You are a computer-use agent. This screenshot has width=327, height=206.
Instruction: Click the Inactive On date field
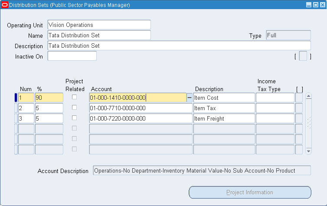click(x=72, y=56)
